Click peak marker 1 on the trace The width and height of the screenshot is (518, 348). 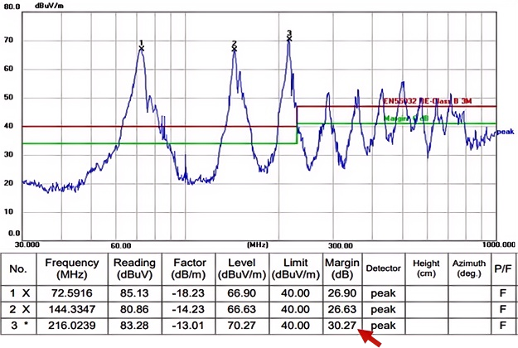click(142, 48)
